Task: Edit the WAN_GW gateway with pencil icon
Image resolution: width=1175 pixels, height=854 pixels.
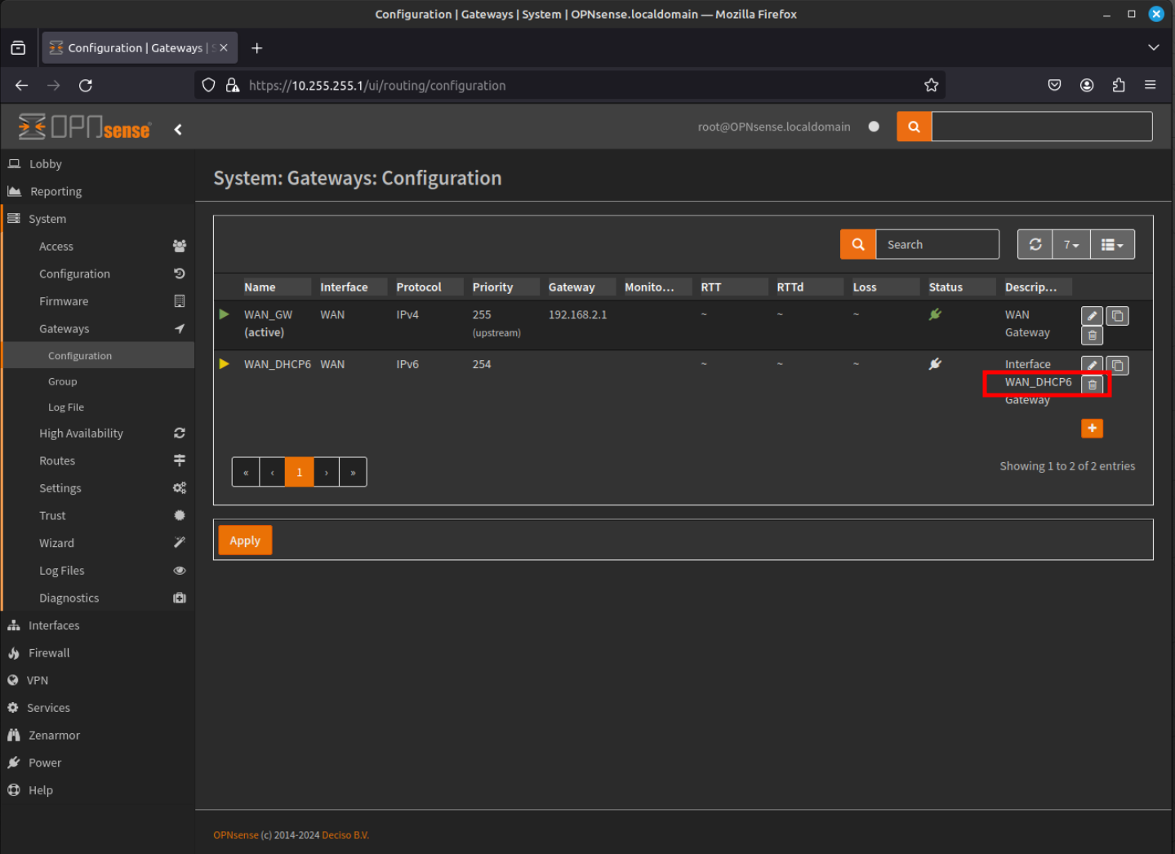Action: pos(1092,316)
